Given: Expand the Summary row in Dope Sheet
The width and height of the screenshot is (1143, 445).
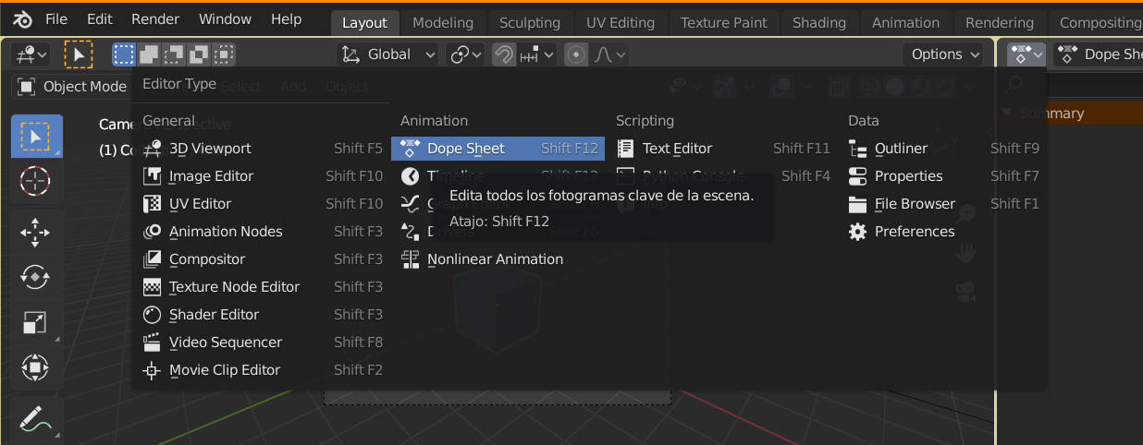Looking at the screenshot, I should [1006, 114].
